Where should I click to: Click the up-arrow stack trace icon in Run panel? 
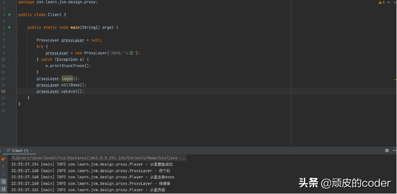click(3, 166)
